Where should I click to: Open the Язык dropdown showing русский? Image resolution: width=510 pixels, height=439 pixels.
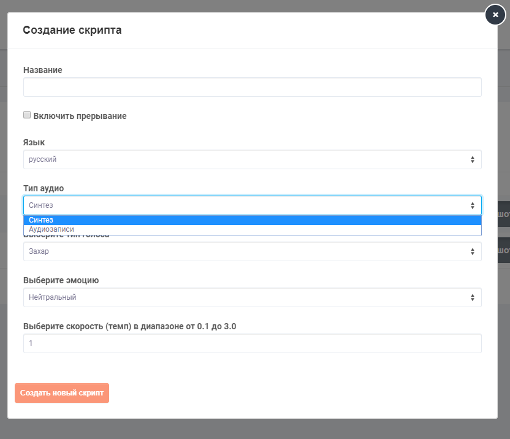245,159
